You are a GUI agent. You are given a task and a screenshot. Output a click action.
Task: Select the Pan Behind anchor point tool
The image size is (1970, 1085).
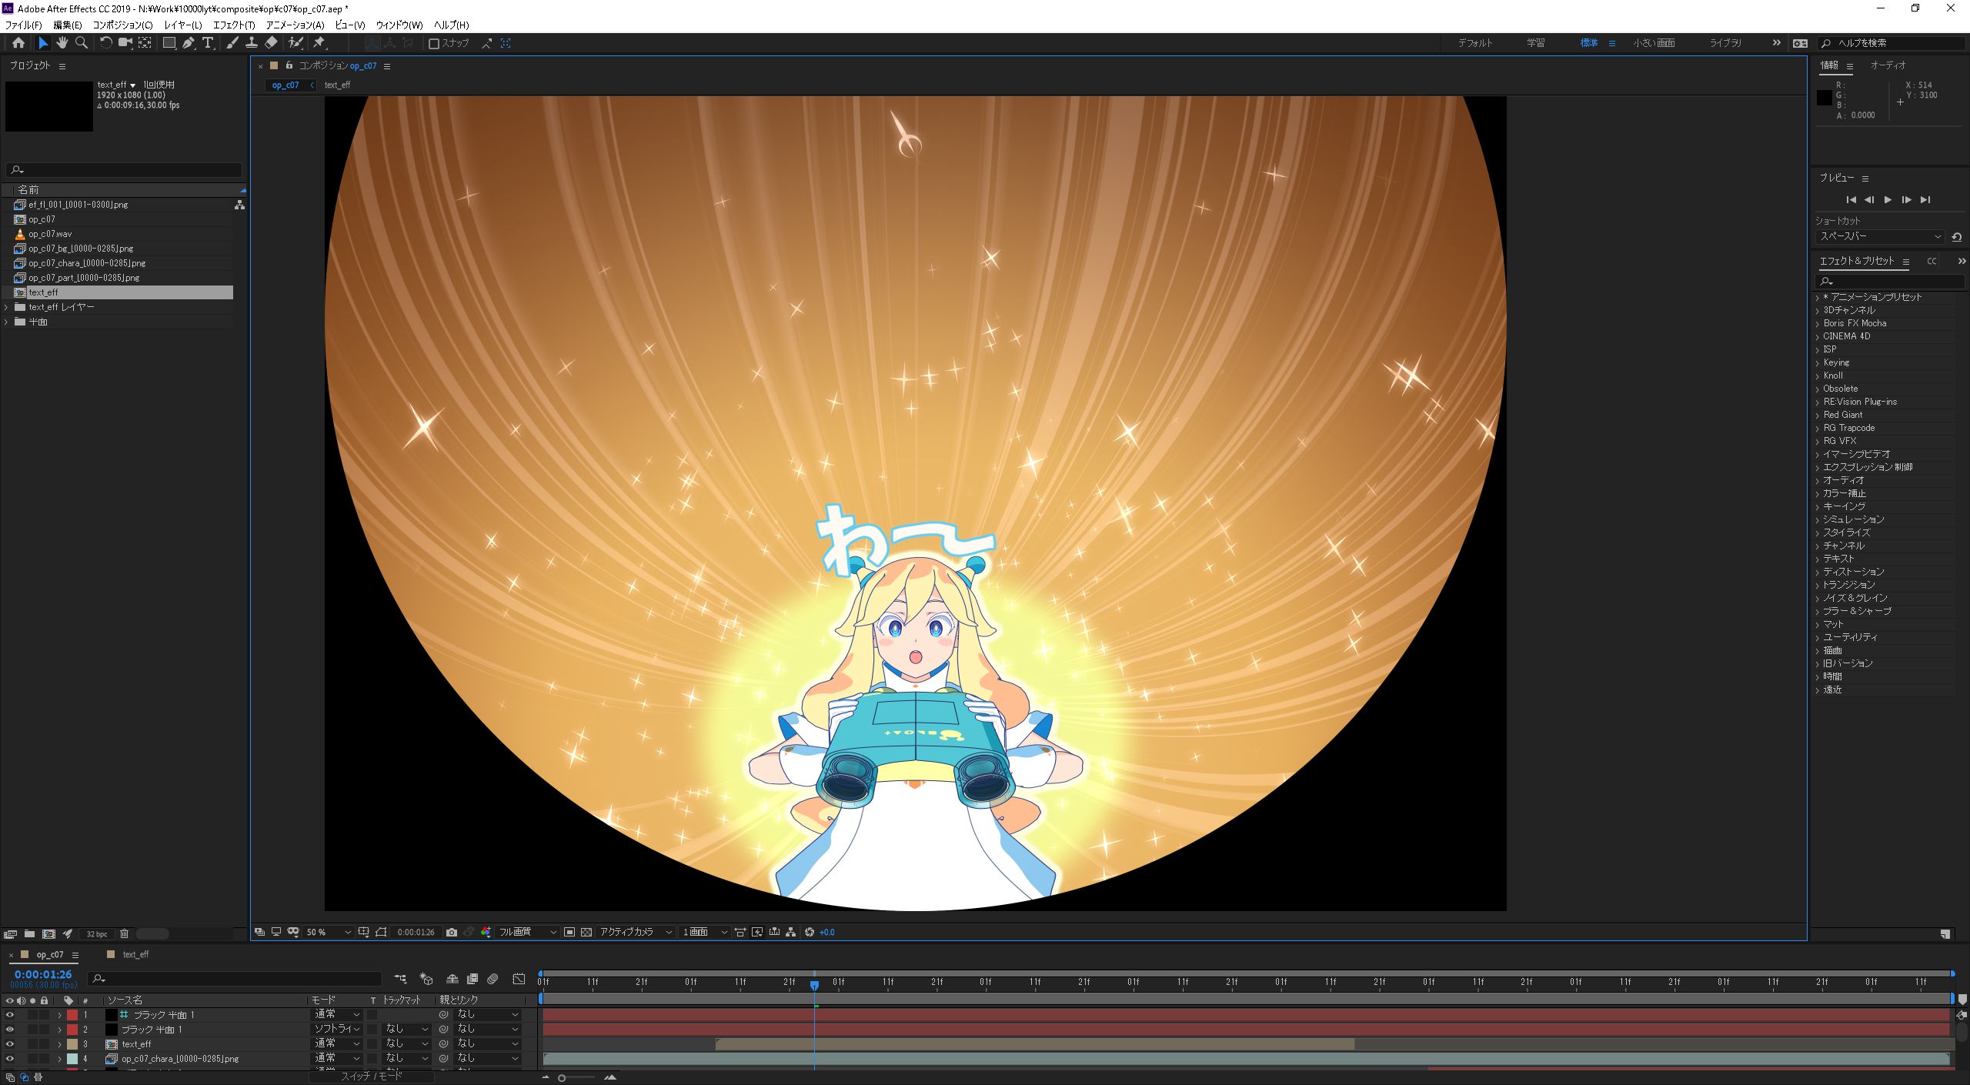(x=145, y=43)
